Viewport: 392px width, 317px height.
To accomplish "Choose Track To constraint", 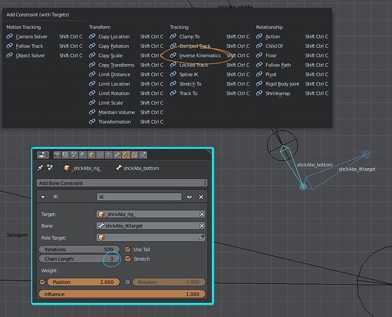I will pos(209,93).
